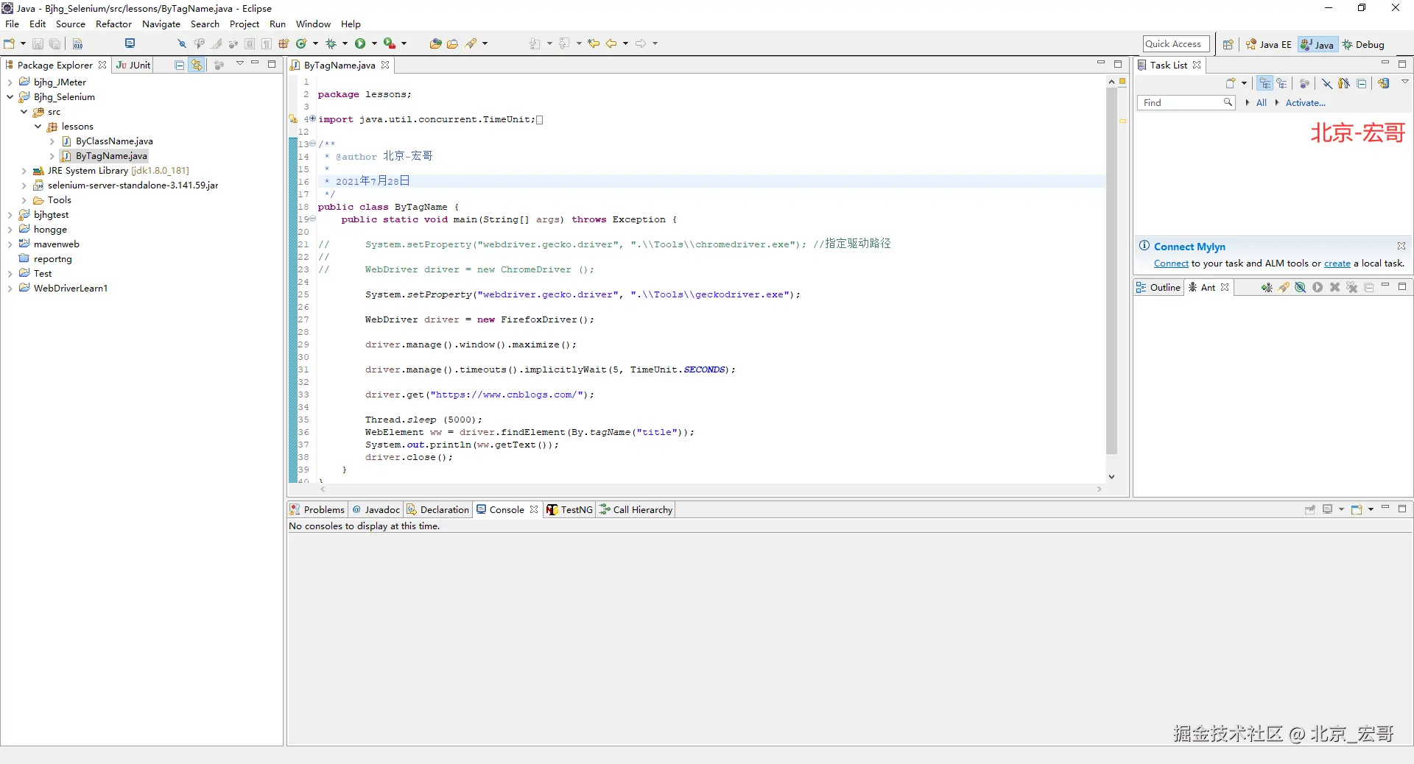
Task: Switch to the Debug perspective
Action: [1363, 45]
